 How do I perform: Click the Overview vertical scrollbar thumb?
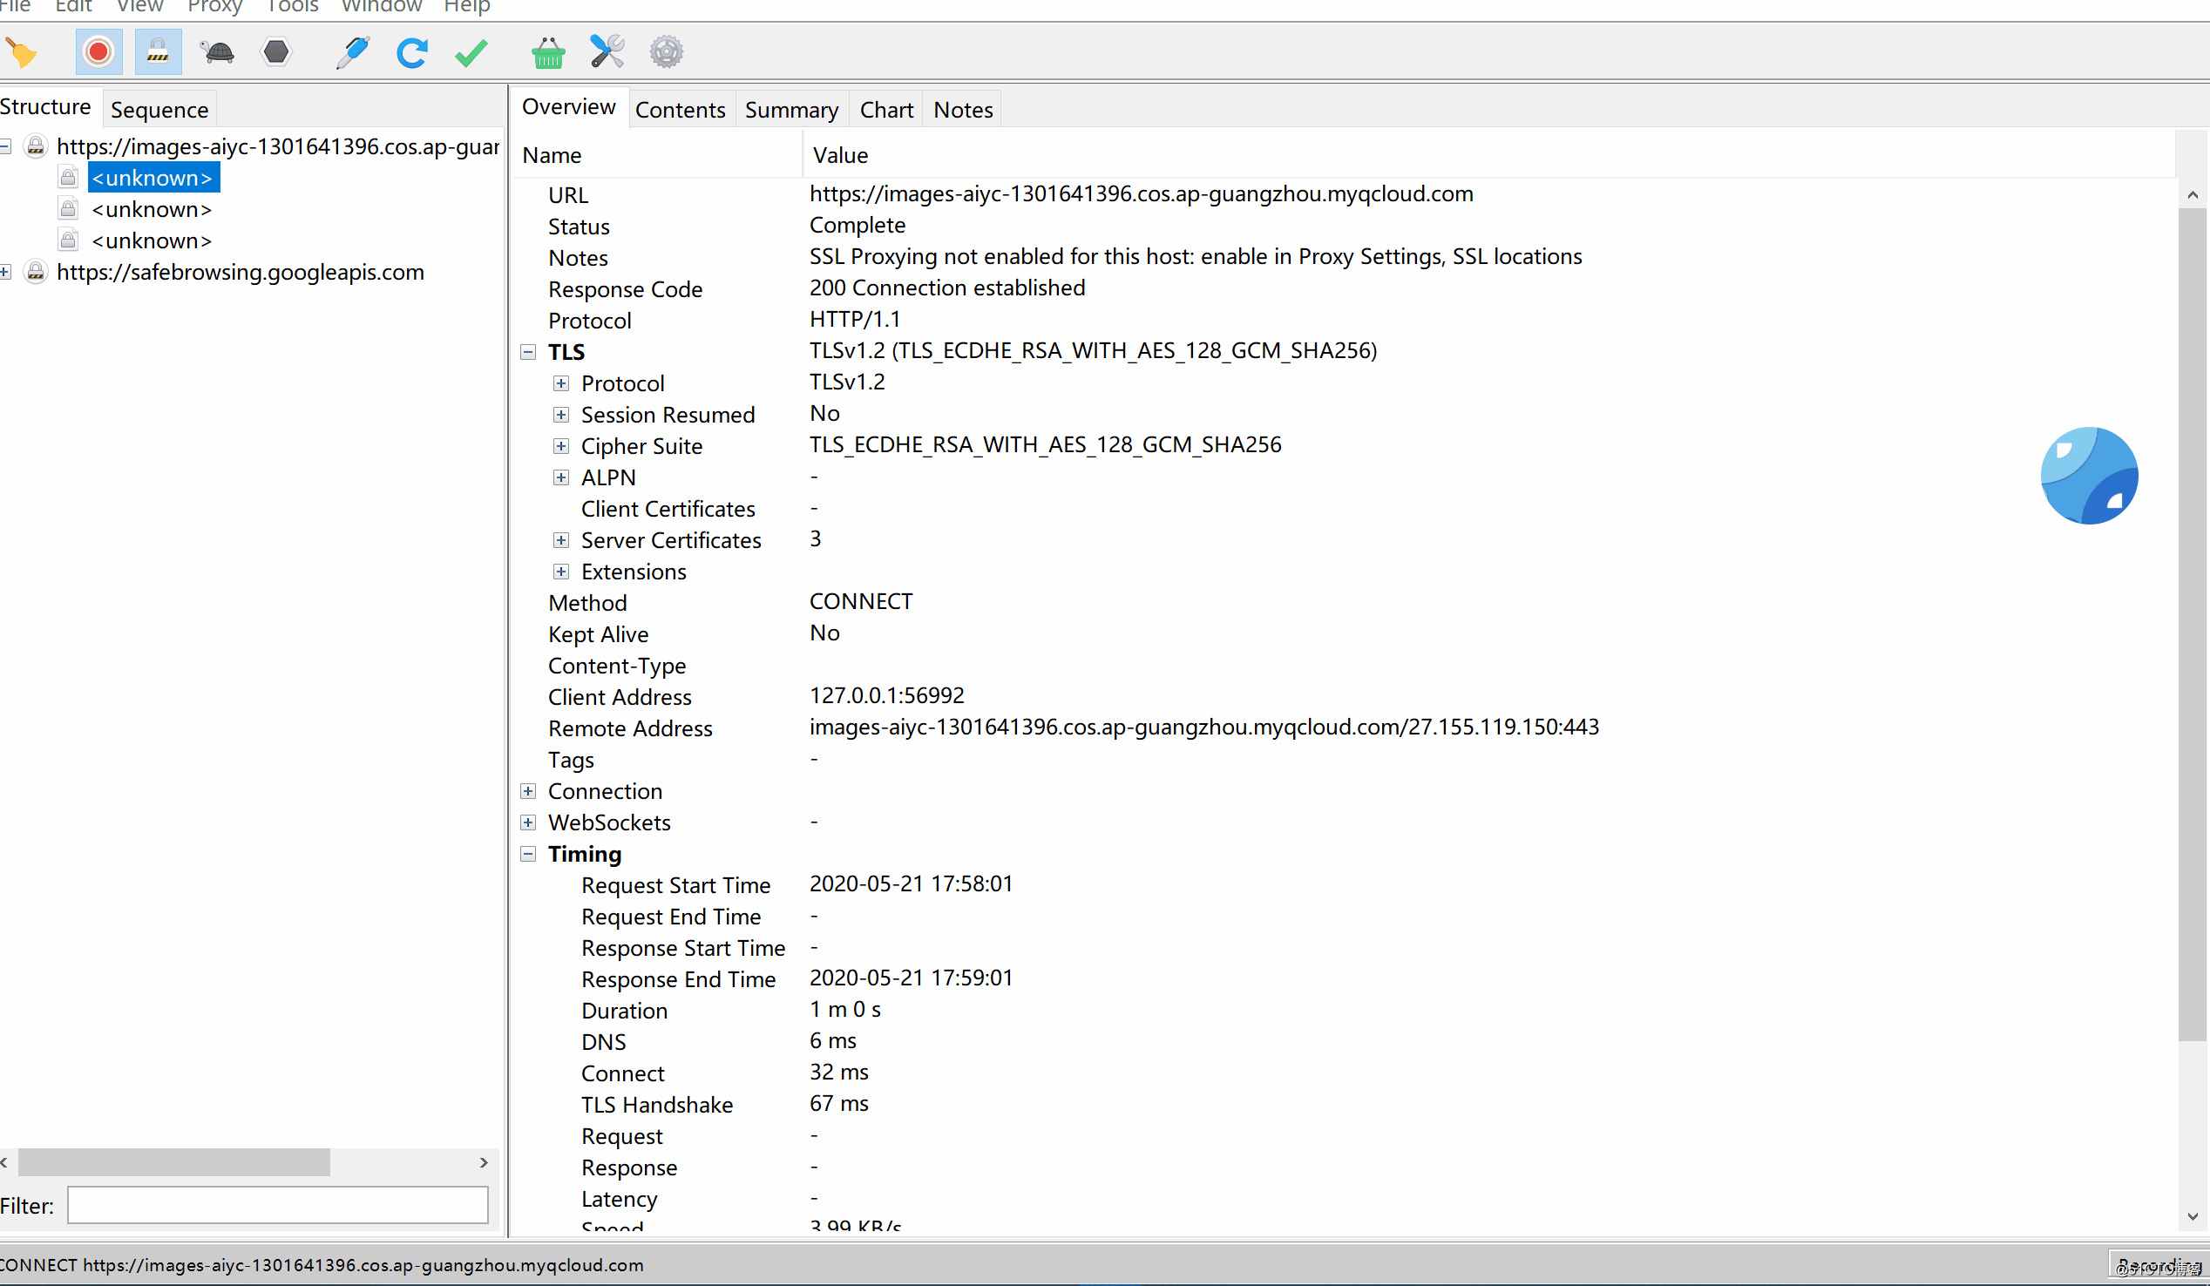(x=2193, y=625)
